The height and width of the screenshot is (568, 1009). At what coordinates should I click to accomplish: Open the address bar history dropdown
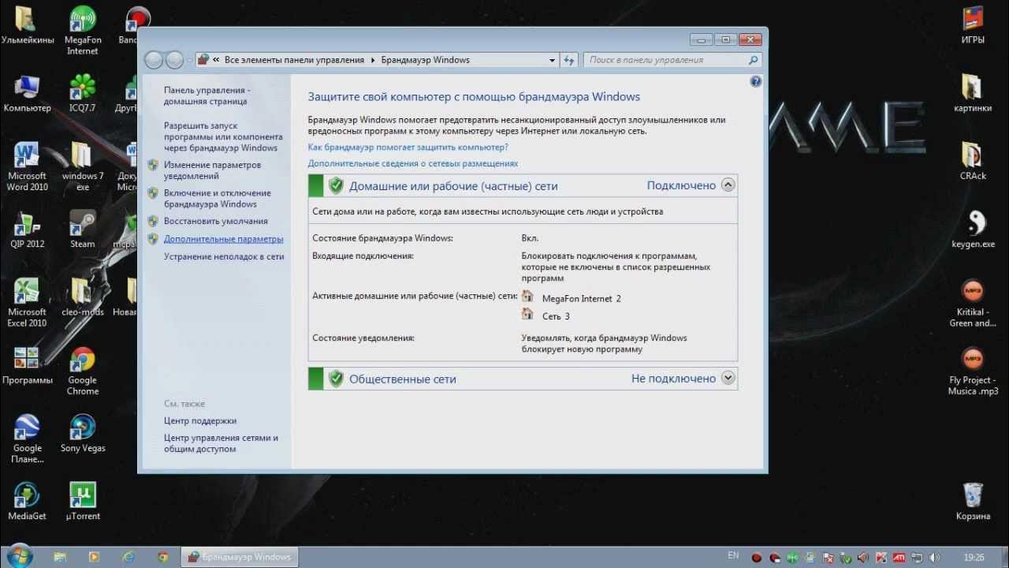(552, 60)
